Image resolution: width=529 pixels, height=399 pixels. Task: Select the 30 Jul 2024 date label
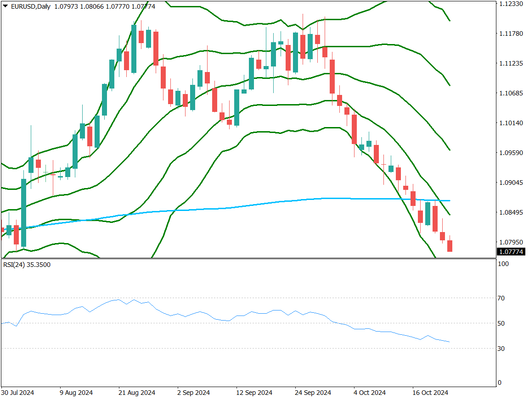17,393
